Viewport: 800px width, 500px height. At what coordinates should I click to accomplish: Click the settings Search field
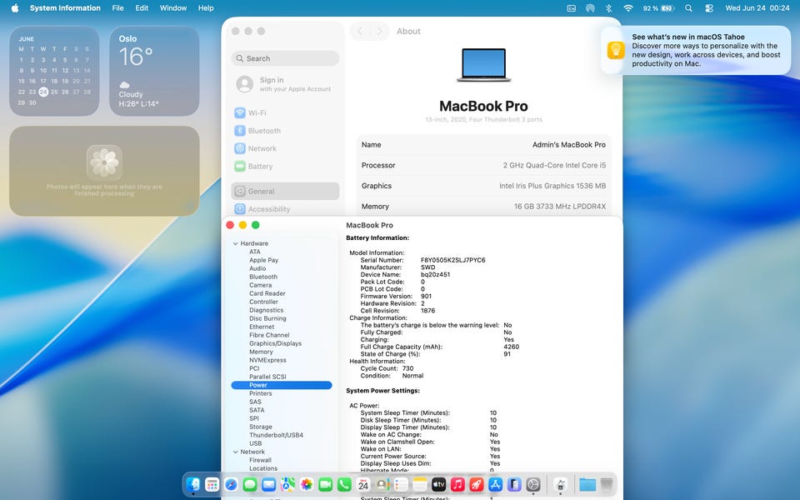coord(285,58)
